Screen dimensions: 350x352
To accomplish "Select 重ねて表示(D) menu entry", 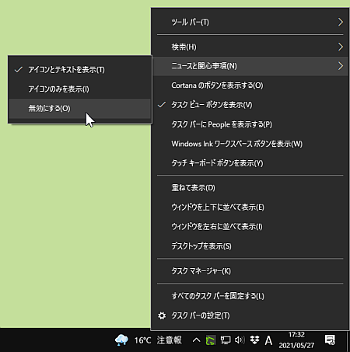I will pos(250,187).
